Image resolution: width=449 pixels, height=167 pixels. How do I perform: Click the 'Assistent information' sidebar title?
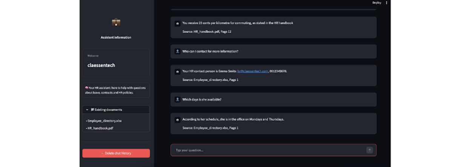[116, 37]
